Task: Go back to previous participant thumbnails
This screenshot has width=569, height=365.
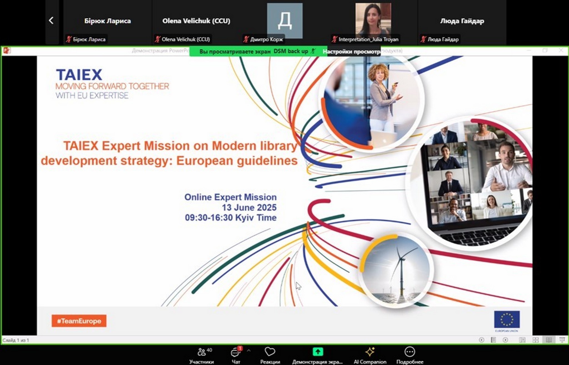Action: pos(51,21)
